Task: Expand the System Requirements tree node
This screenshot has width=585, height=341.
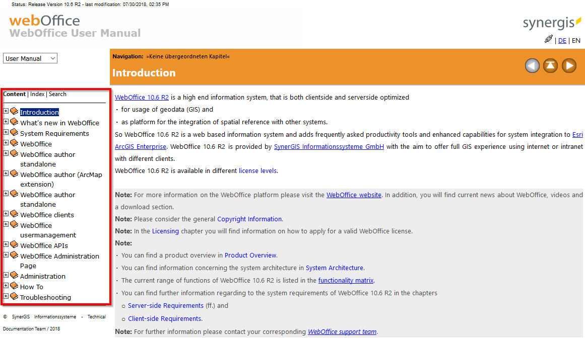Action: (x=5, y=132)
